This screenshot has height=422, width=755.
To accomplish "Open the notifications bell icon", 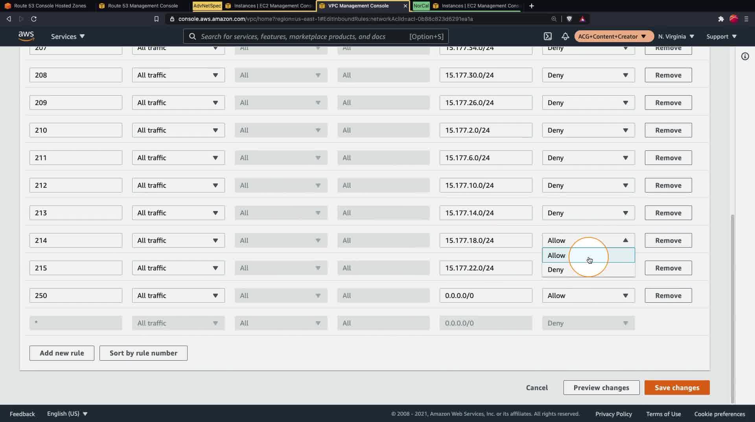I will (x=565, y=36).
